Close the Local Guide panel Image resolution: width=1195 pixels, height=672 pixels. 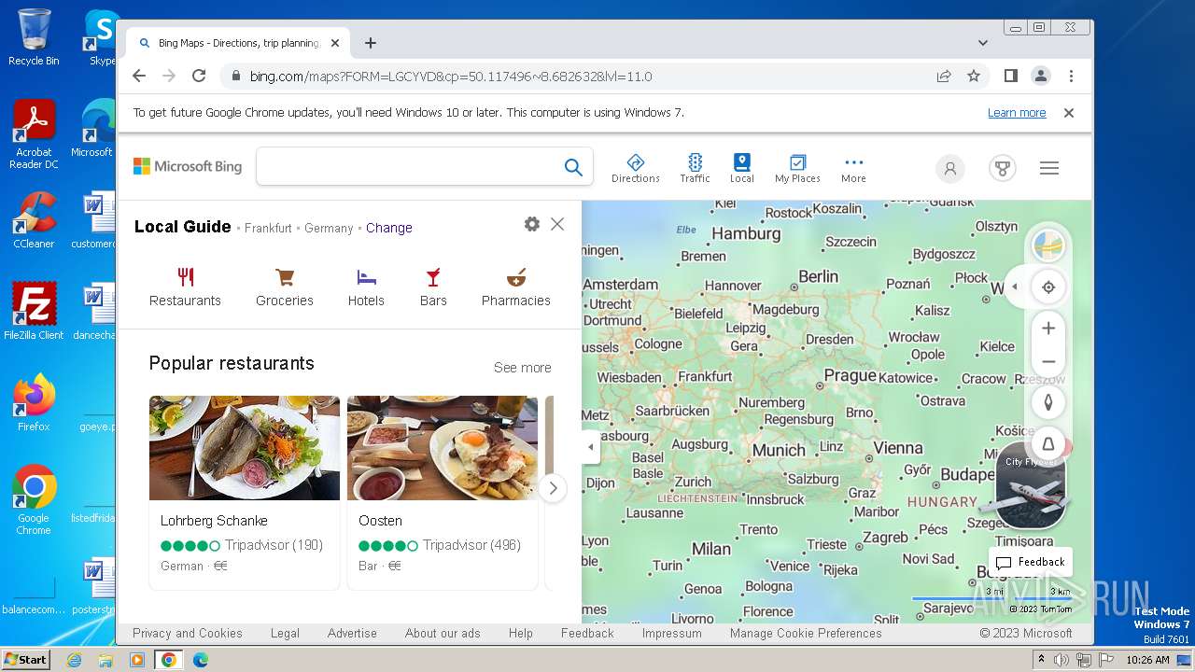click(557, 224)
